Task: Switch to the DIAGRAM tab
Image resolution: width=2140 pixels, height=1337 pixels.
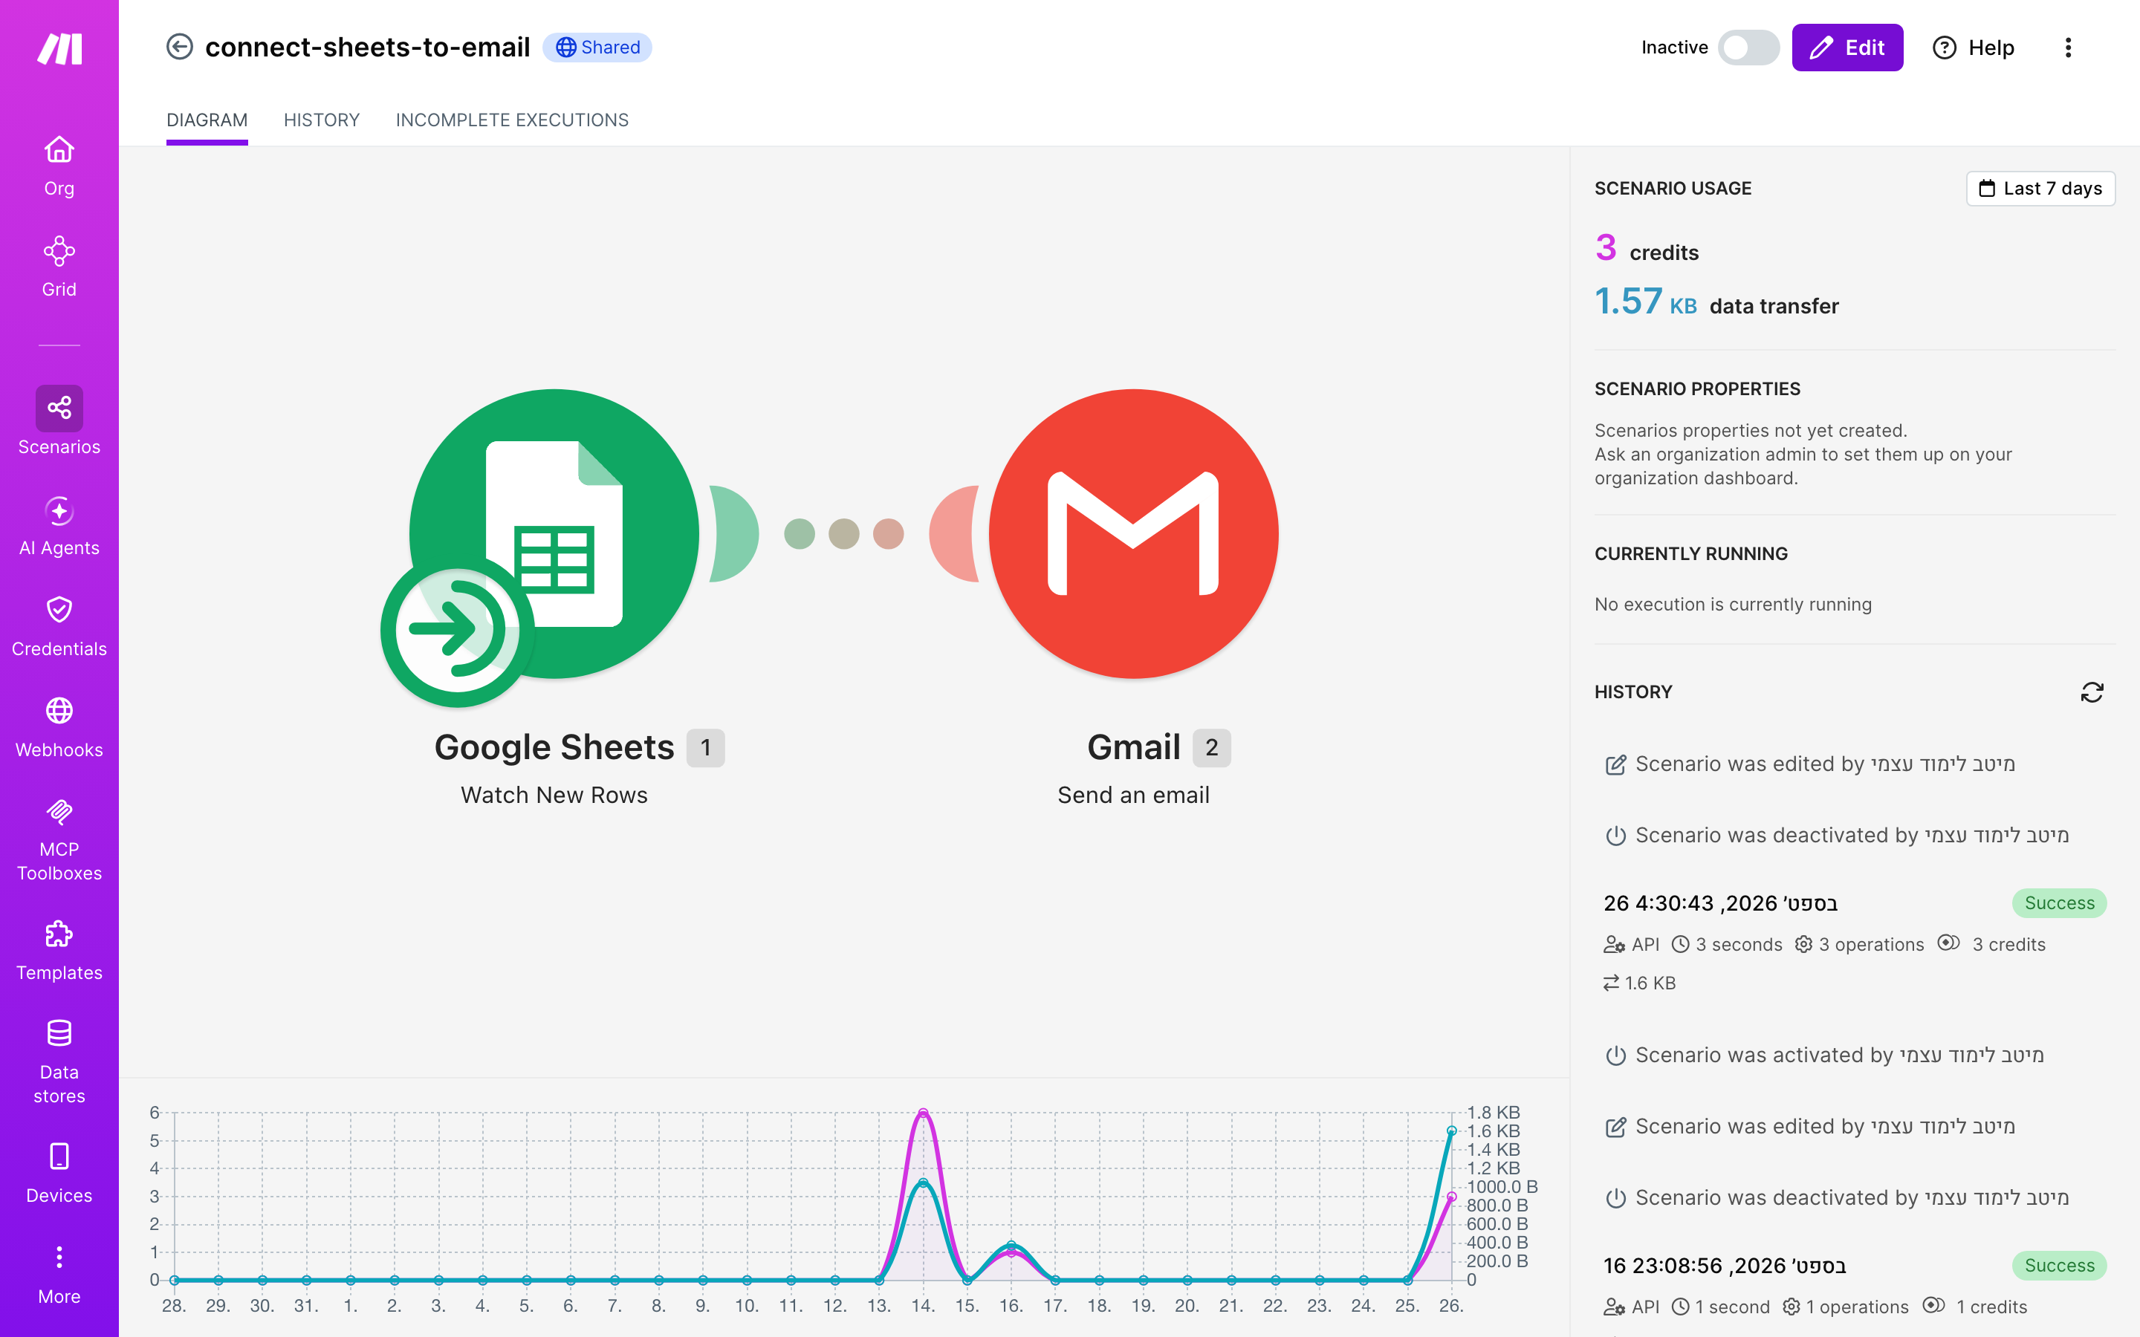Action: [207, 120]
